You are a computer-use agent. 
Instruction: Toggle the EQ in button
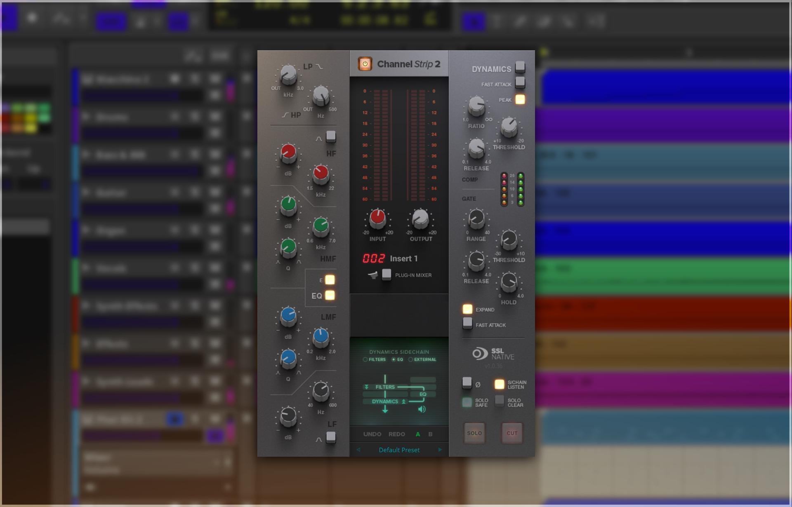[330, 295]
